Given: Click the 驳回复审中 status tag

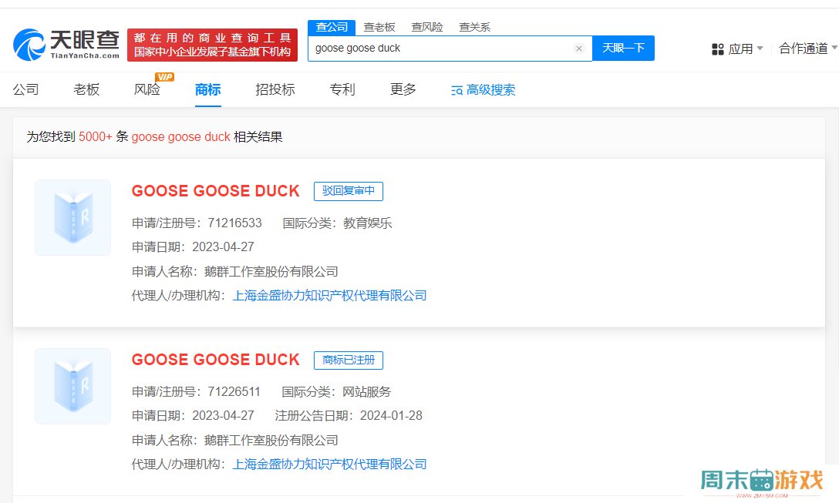Looking at the screenshot, I should tap(348, 191).
